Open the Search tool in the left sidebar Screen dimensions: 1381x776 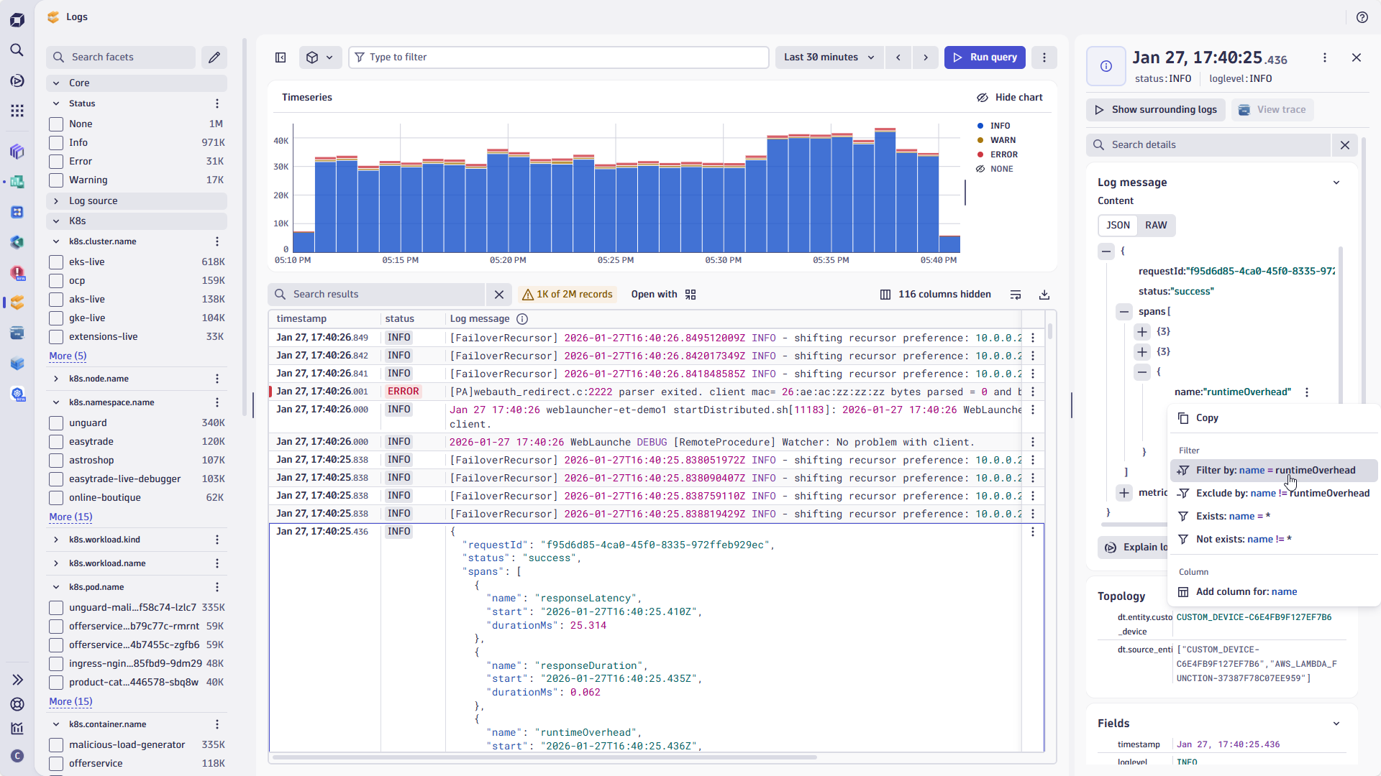17,50
